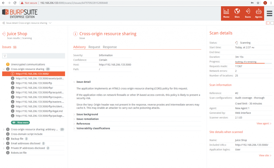
Task: Open the Issue detail breadcrumb dropdown
Action: pyautogui.click(x=50, y=23)
